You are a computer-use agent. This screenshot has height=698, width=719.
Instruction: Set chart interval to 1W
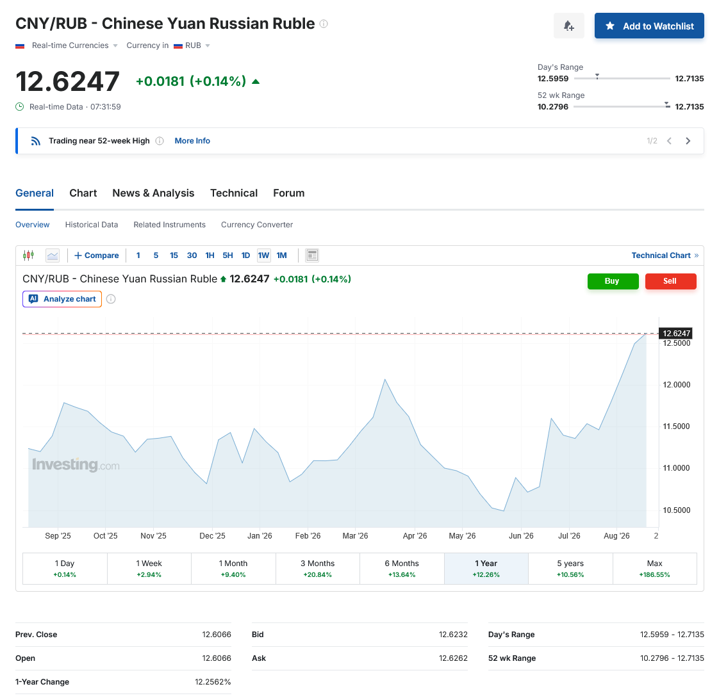click(x=263, y=256)
